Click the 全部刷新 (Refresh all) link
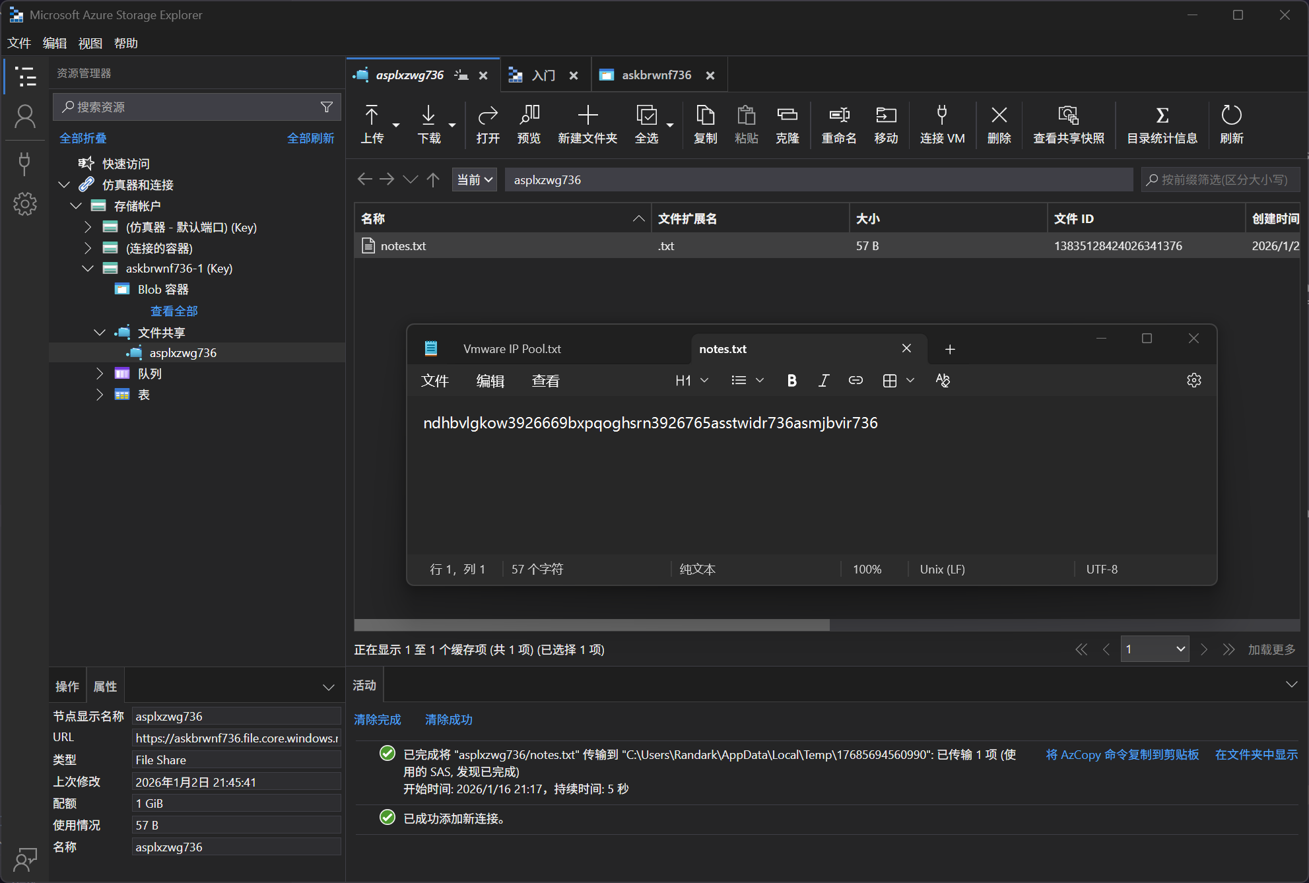 coord(310,138)
